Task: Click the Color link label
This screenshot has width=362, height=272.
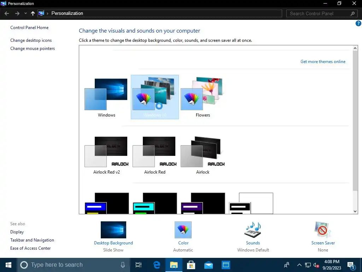Action: pos(183,243)
